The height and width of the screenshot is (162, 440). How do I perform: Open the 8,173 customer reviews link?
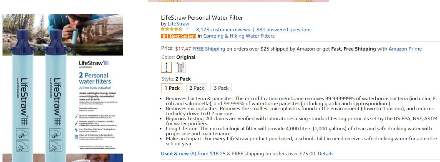point(223,30)
